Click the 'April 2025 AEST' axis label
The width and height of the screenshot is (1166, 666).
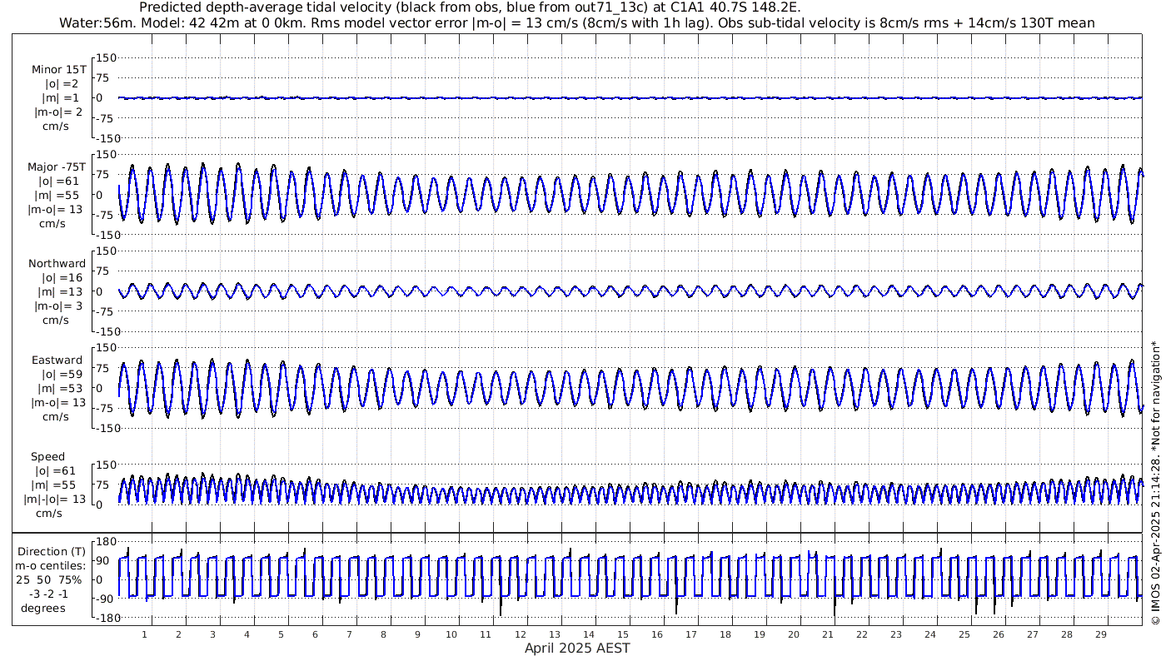(577, 649)
